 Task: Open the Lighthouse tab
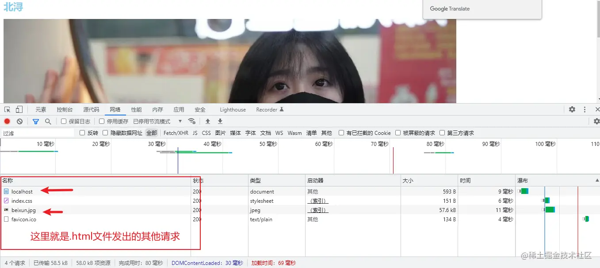[x=233, y=110]
